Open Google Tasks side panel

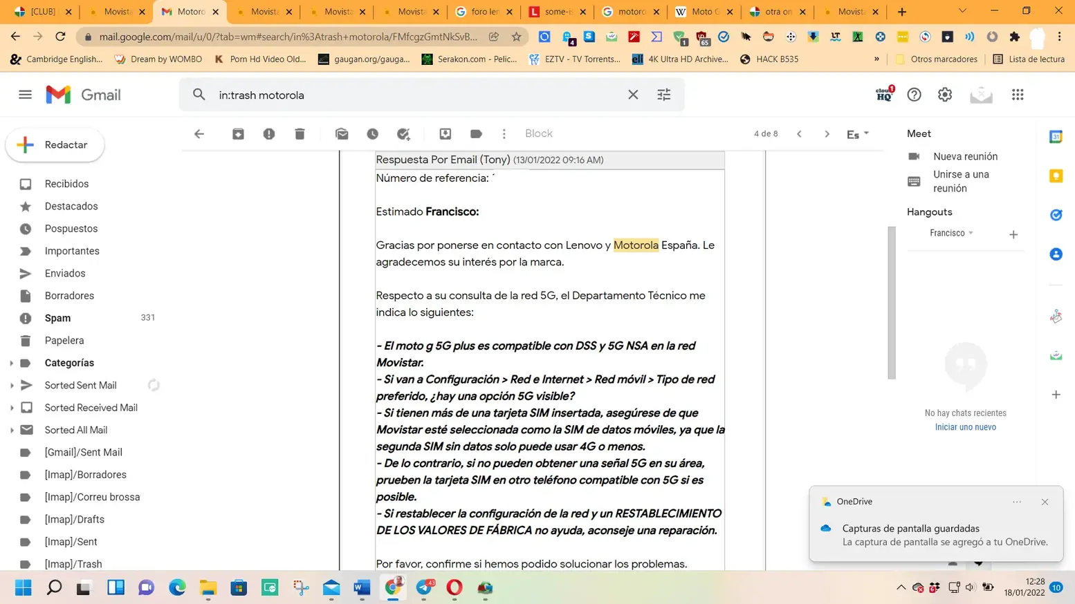pyautogui.click(x=1056, y=215)
